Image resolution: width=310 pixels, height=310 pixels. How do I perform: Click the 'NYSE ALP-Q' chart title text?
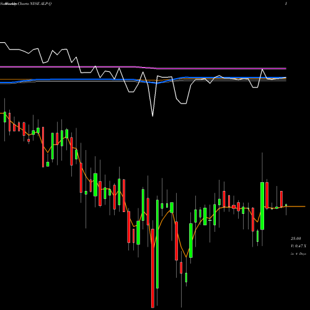point(41,4)
